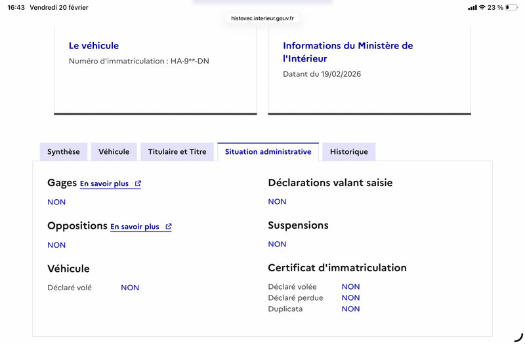This screenshot has height=344, width=525.
Task: Click the external-link icon beside Oppositions
Action: click(169, 227)
